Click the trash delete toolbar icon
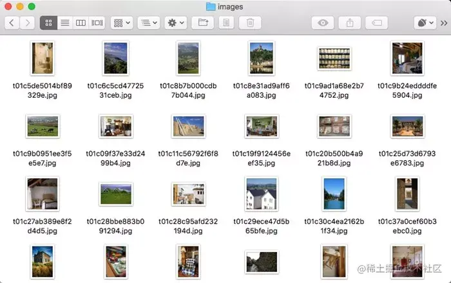451x283 pixels. coord(250,23)
